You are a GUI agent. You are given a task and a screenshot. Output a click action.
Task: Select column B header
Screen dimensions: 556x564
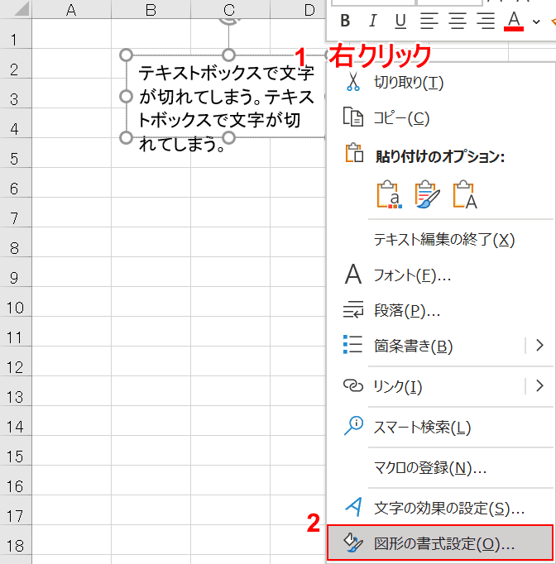[x=151, y=9]
